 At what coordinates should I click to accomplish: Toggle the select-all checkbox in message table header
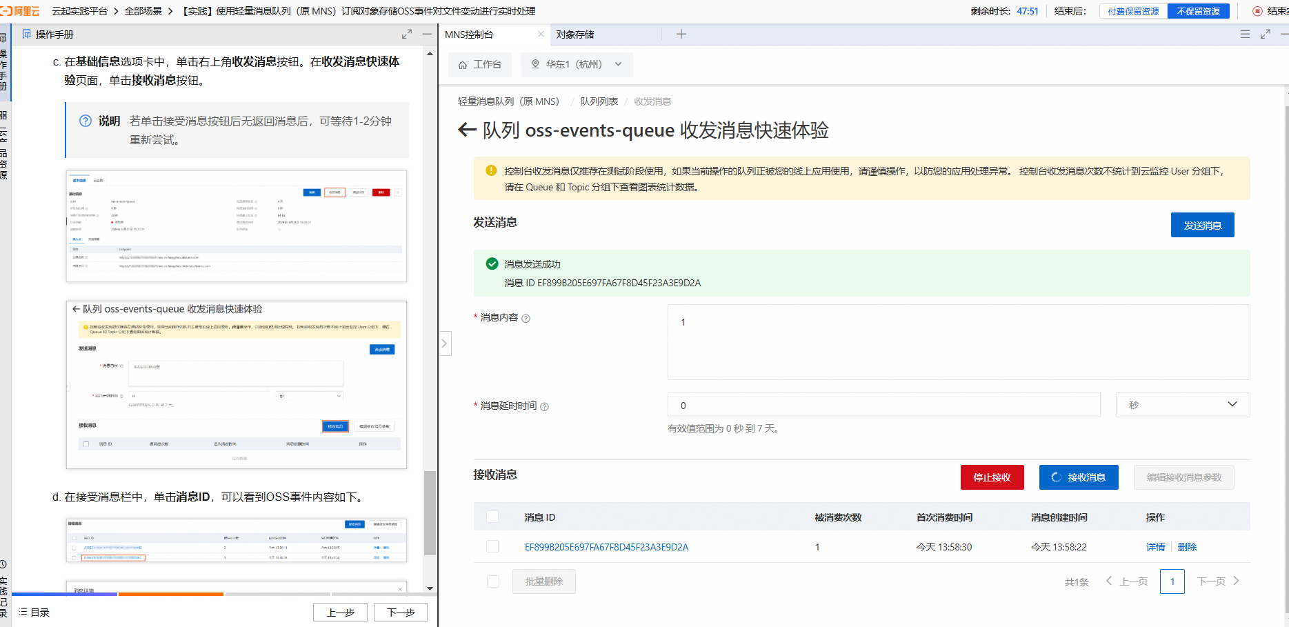point(492,517)
